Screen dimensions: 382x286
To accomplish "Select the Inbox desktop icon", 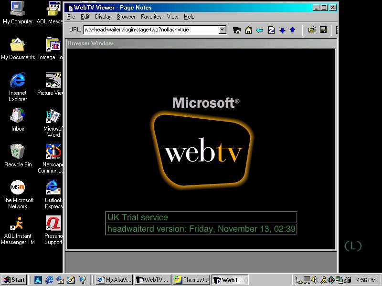I will coord(18,120).
